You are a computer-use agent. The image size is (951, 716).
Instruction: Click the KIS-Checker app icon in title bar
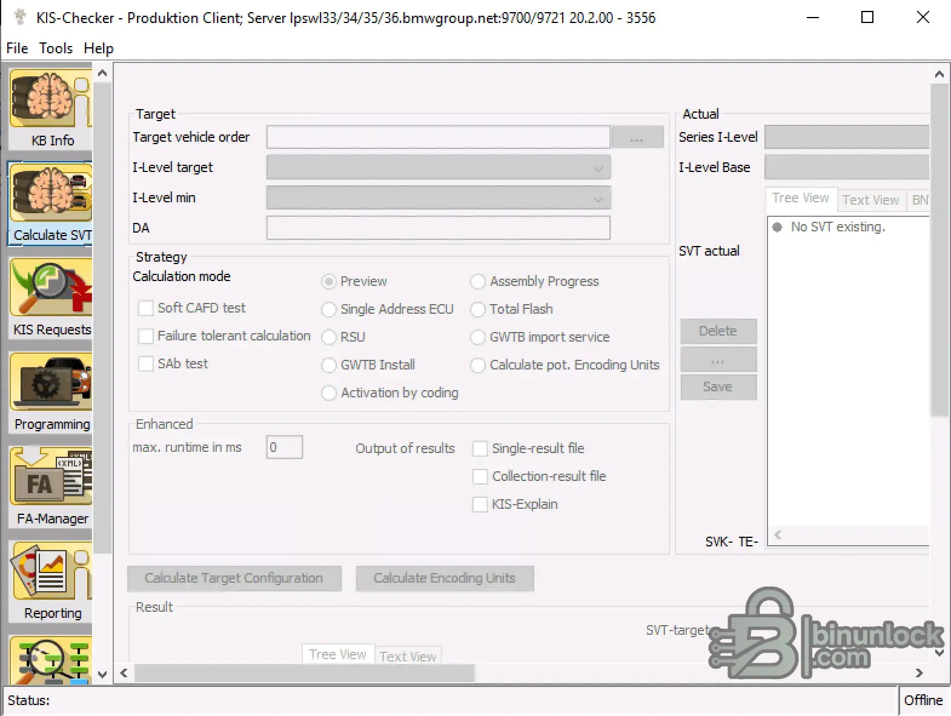point(20,17)
